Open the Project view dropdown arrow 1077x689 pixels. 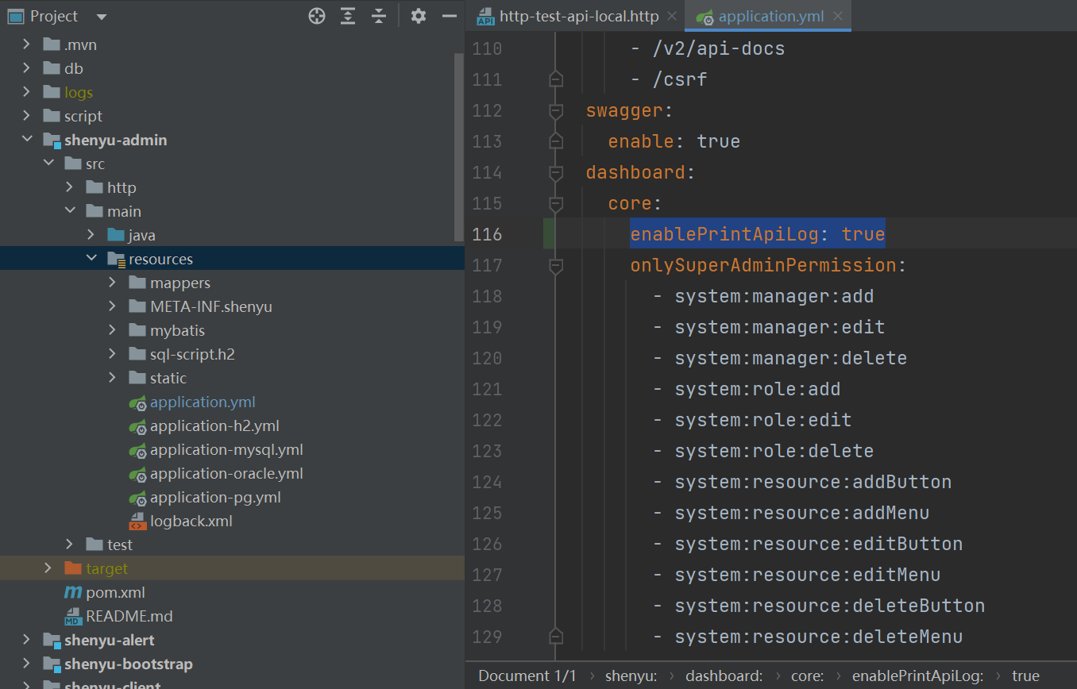point(101,17)
